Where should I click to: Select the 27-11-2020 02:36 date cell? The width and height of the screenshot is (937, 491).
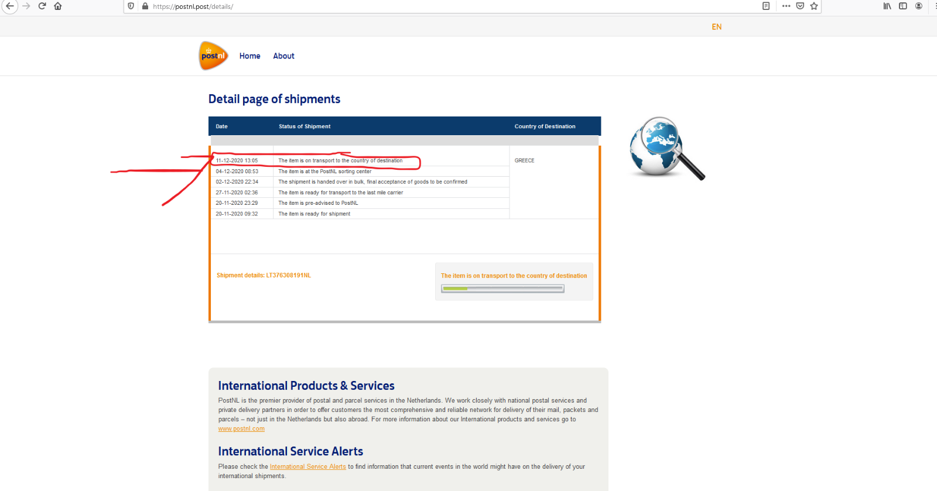[x=237, y=193]
